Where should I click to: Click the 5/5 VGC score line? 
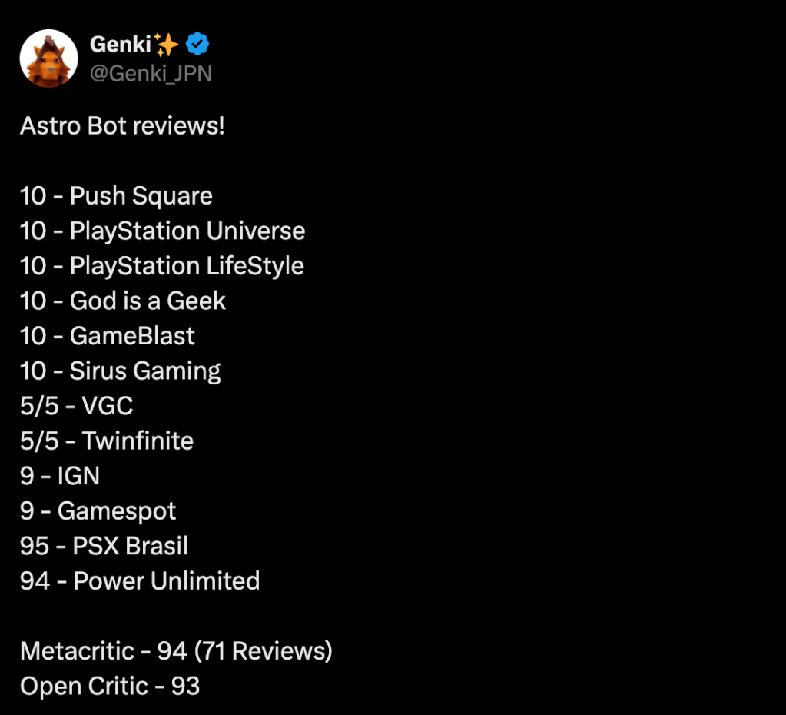77,406
